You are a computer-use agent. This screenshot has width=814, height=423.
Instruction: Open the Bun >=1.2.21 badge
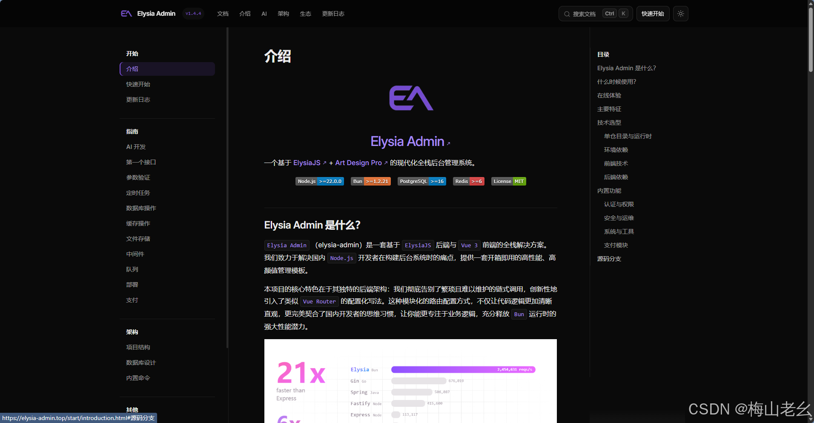371,181
